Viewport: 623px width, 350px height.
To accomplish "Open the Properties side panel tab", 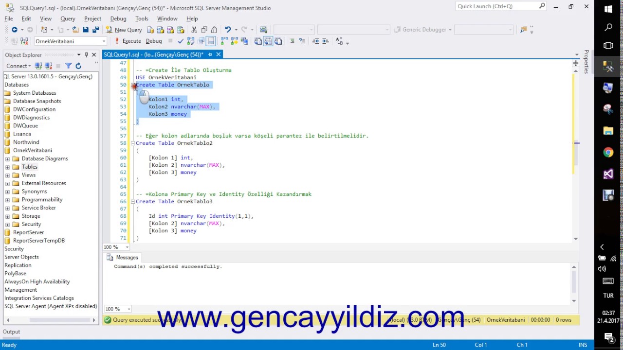I will coord(586,62).
